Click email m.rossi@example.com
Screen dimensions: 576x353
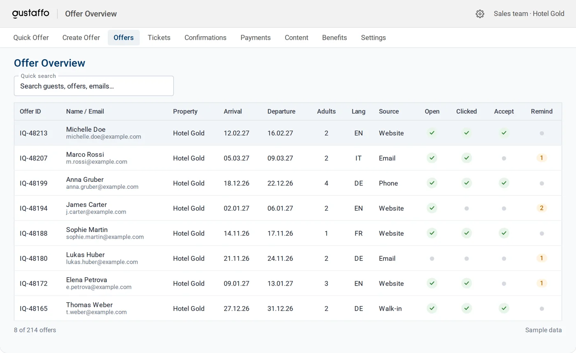(97, 162)
